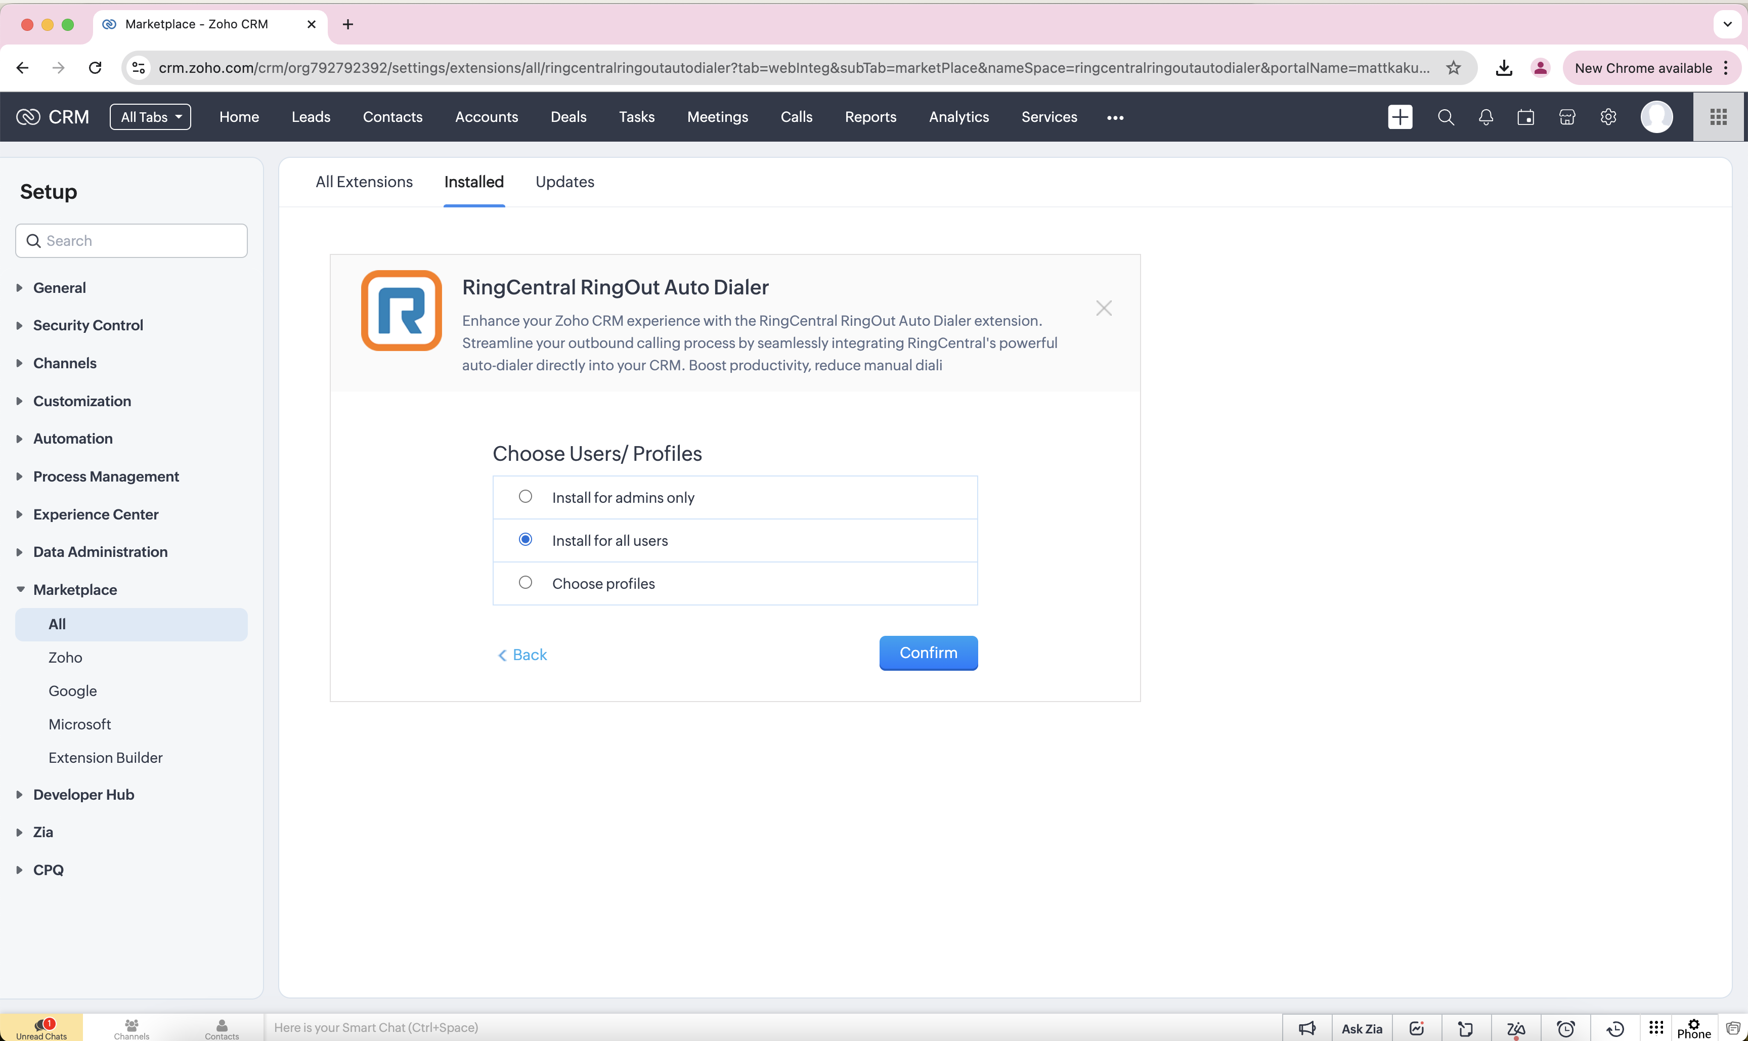Image resolution: width=1748 pixels, height=1041 pixels.
Task: Open Contacts in bottom chat bar
Action: click(x=222, y=1028)
